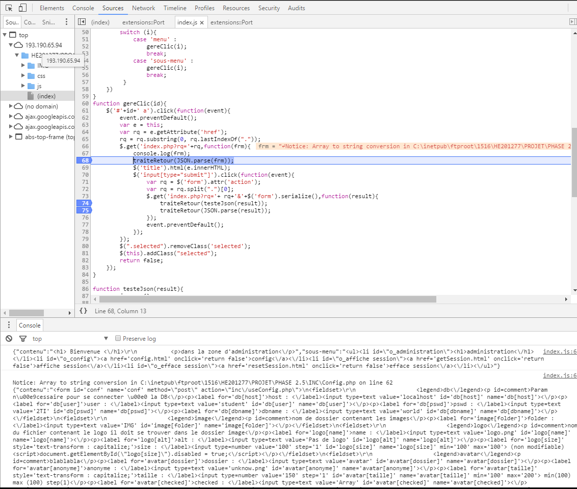Viewport: 577px width, 489px height.
Task: Toggle breakpoint on line 74
Action: [84, 203]
